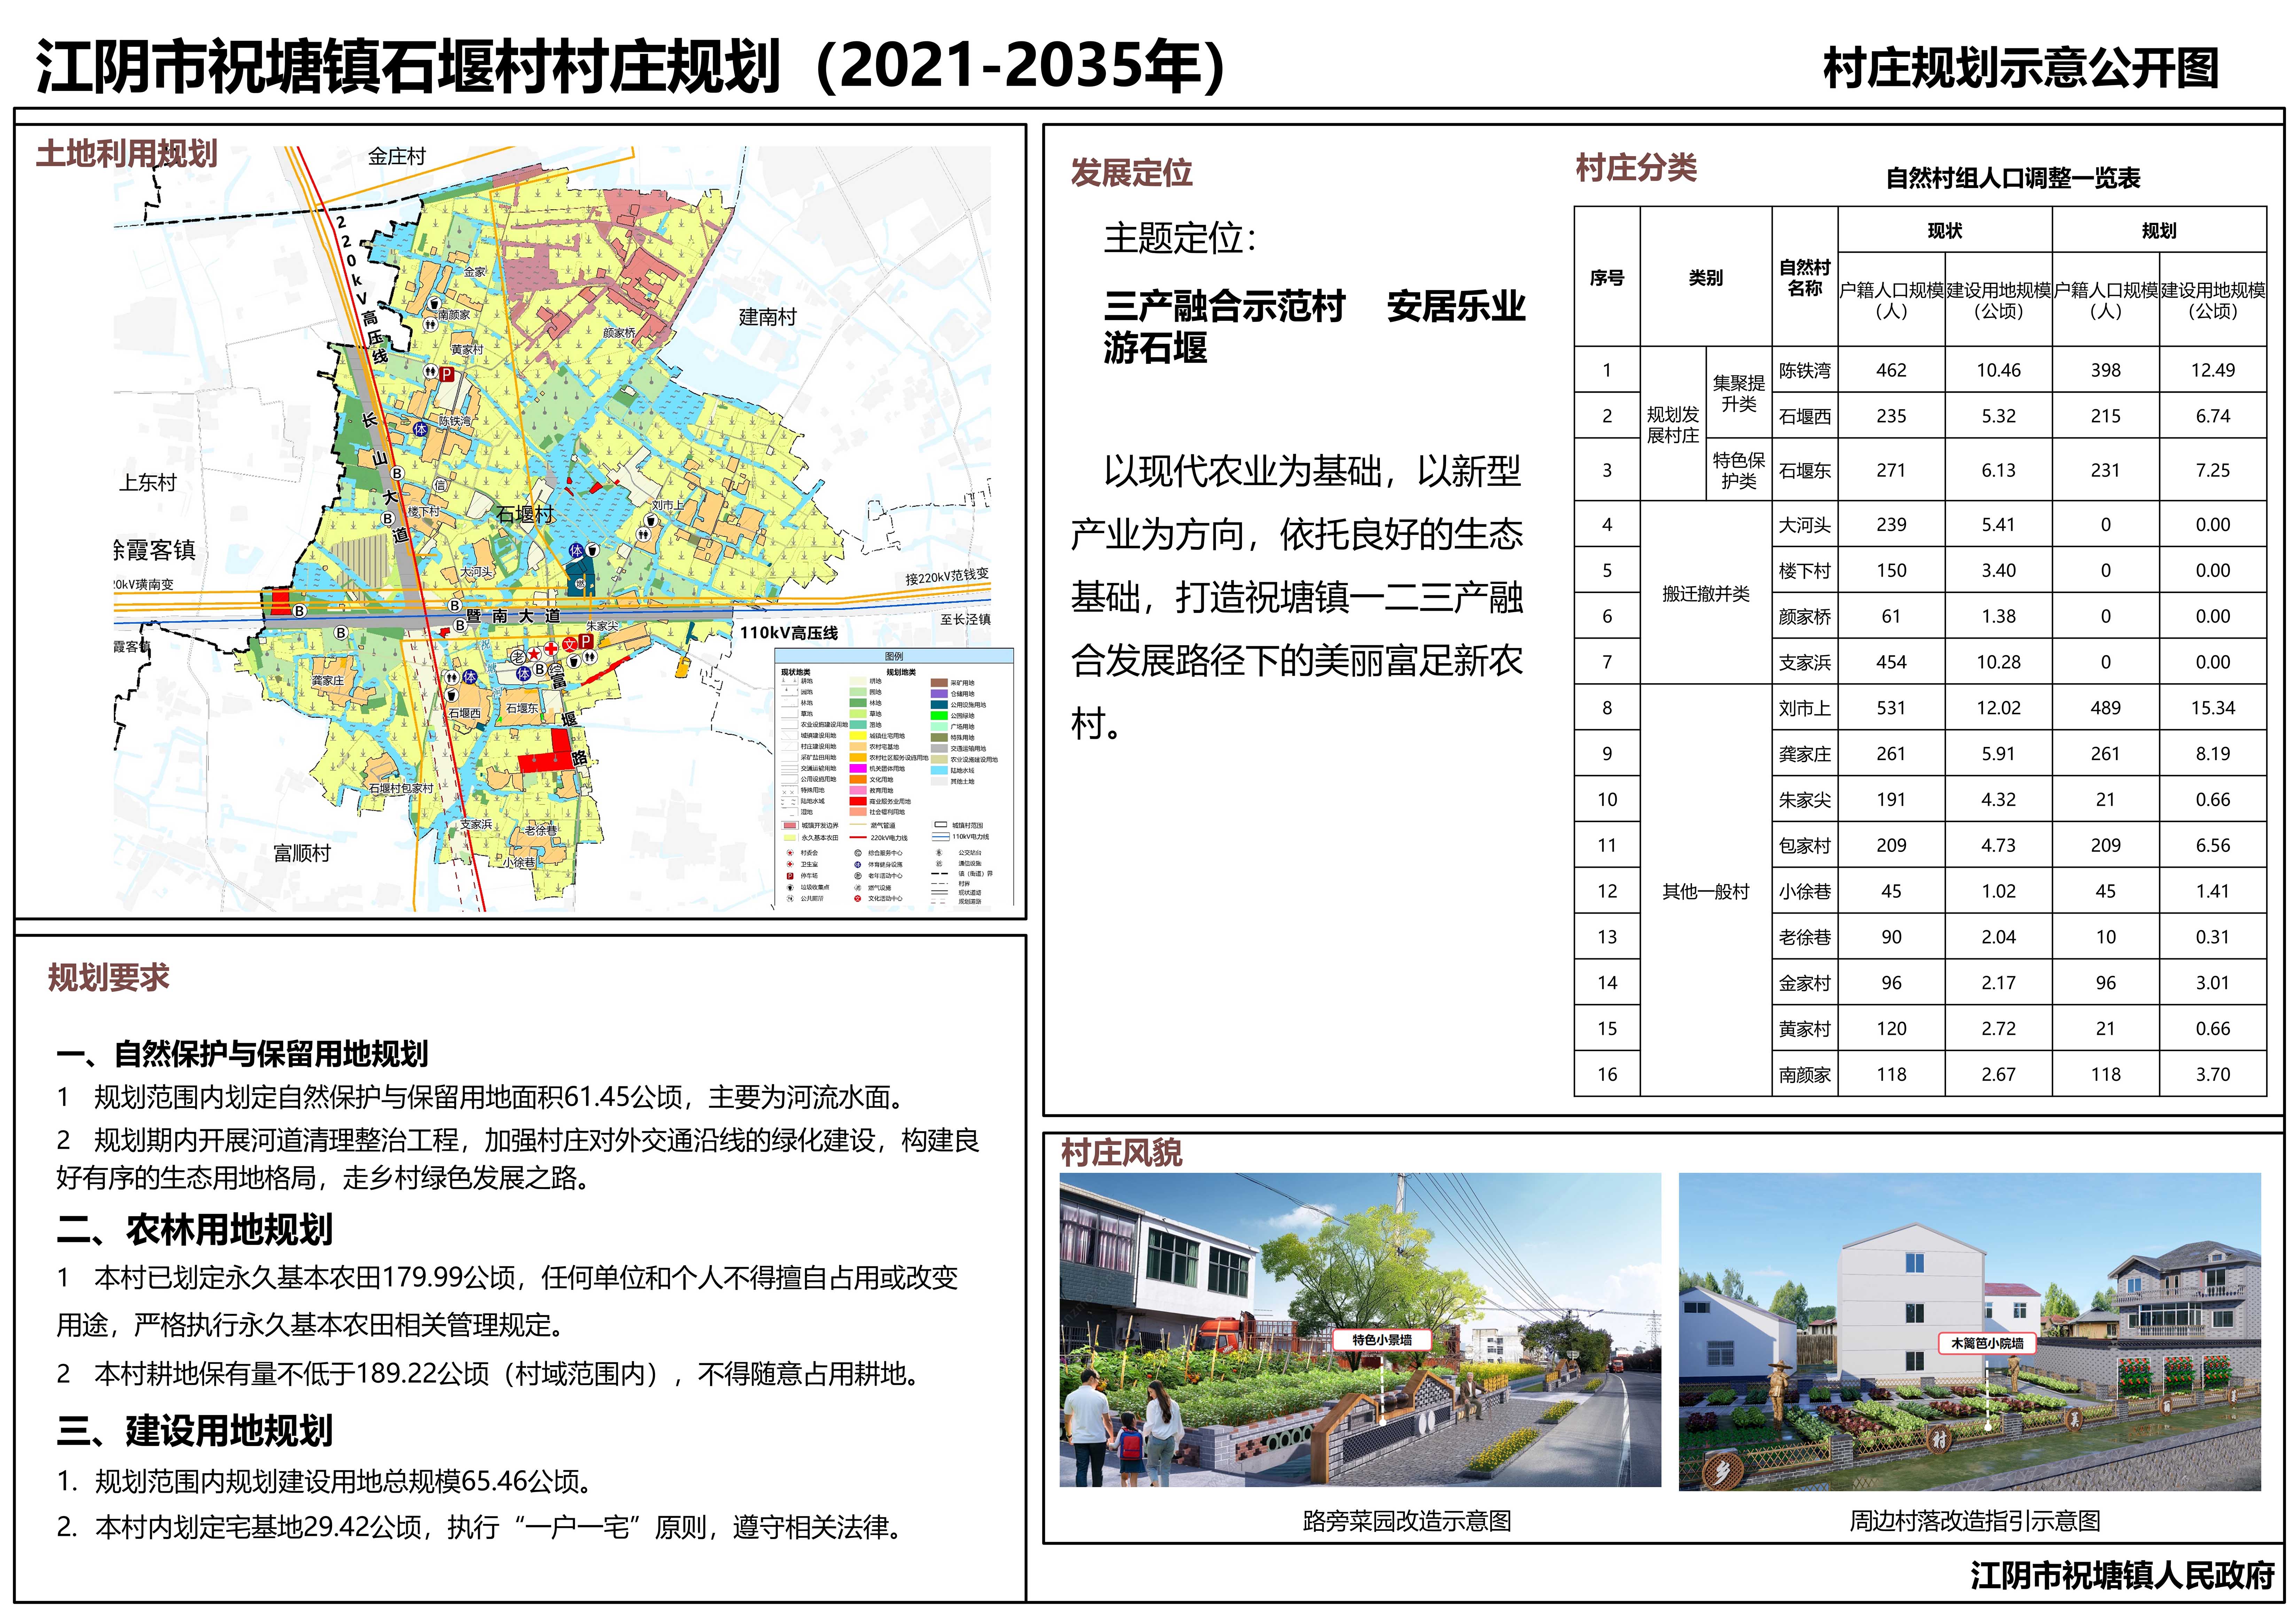
Task: Open the 周边村落改造指引示意图 rendering image
Action: coord(1970,1332)
